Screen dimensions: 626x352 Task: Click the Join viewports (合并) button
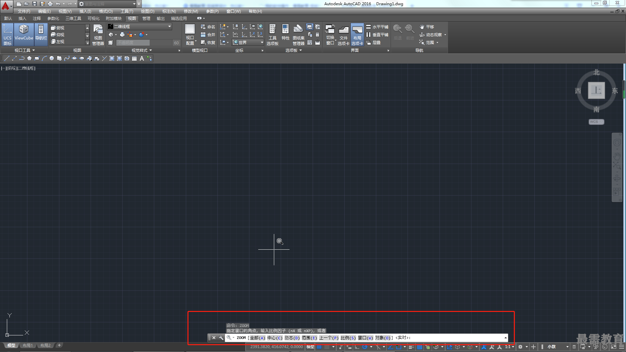[208, 35]
